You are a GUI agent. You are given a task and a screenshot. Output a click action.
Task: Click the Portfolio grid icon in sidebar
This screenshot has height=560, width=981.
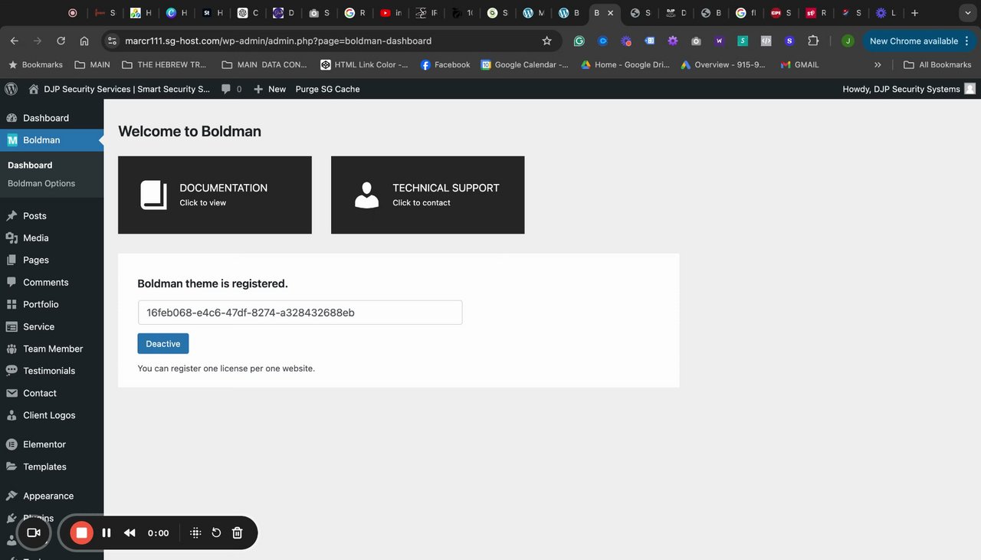click(11, 304)
